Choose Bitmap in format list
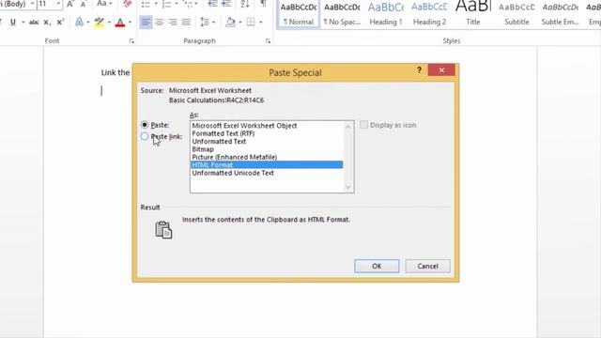Screen dimensions: 601x338 click(203, 149)
